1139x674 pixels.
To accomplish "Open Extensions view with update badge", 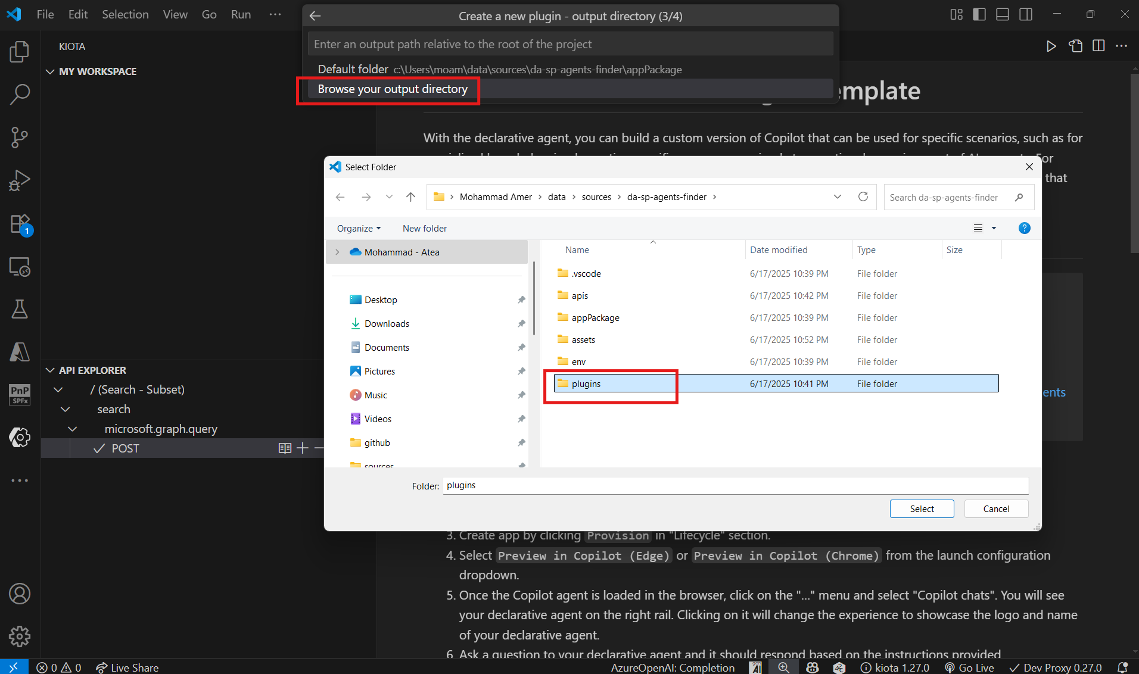I will click(20, 224).
